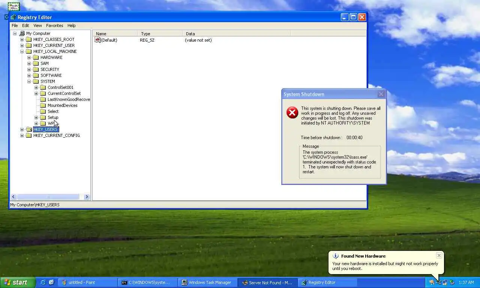Click the ControlSet001 folder icon
The image size is (480, 288).
coord(43,87)
